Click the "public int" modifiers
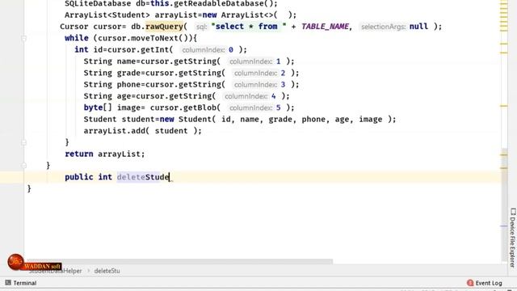The height and width of the screenshot is (291, 517). [x=88, y=177]
